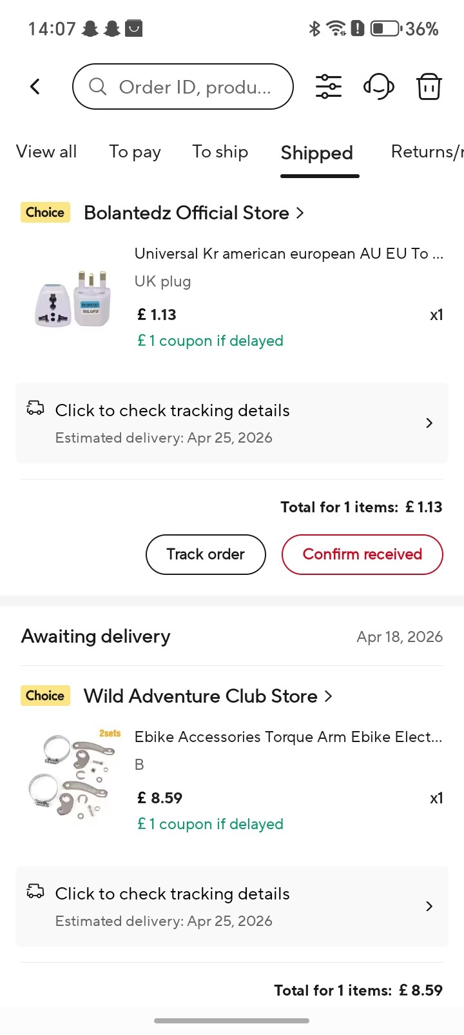Click the Track order button

pos(206,554)
